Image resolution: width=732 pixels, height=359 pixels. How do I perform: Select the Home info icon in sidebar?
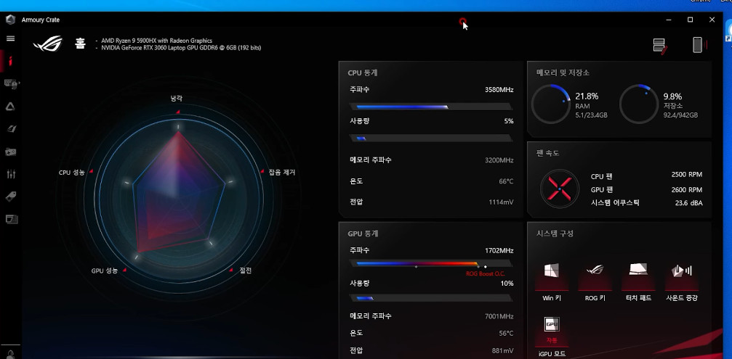click(x=10, y=60)
